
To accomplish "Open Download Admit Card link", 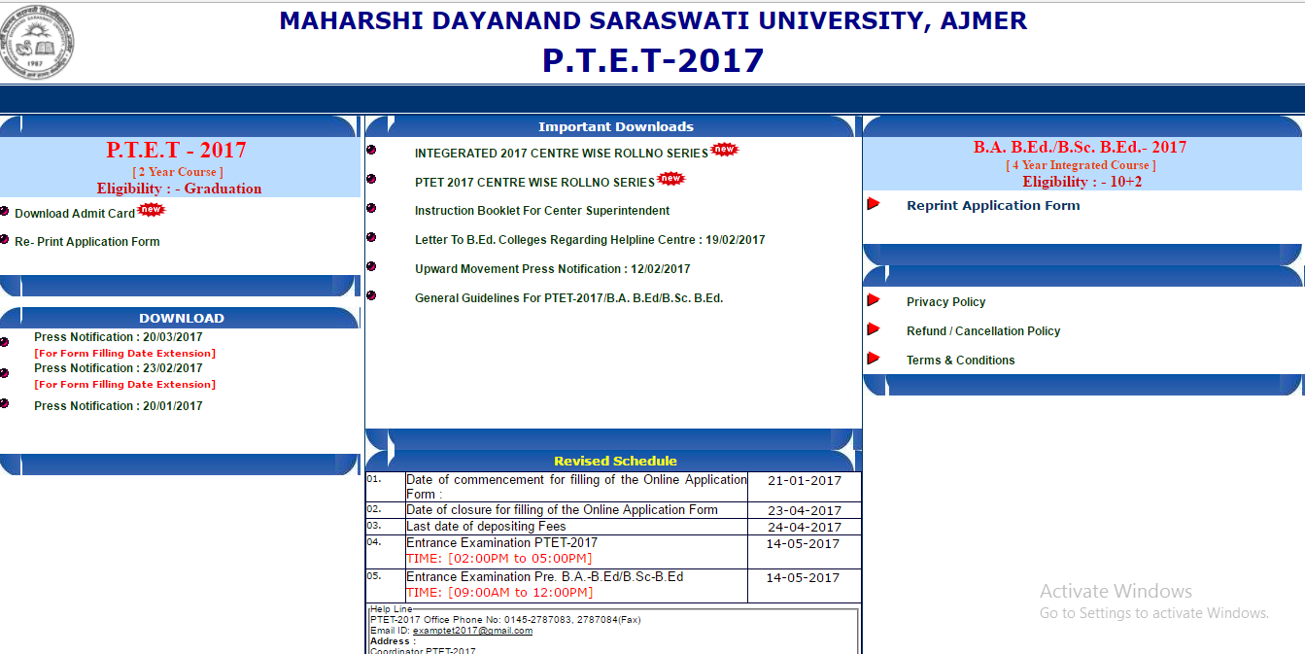I will click(x=75, y=214).
